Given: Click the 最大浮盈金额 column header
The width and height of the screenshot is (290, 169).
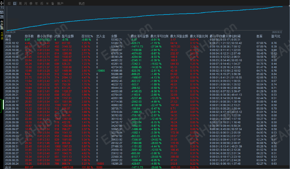Looking at the screenshot, I should [x=179, y=36].
